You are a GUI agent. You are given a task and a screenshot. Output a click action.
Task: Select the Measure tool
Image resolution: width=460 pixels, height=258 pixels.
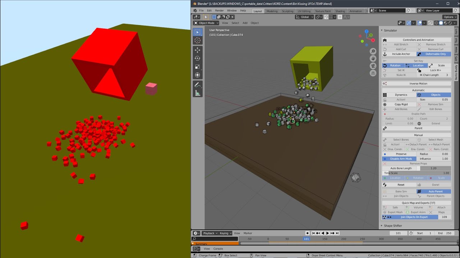click(x=197, y=93)
